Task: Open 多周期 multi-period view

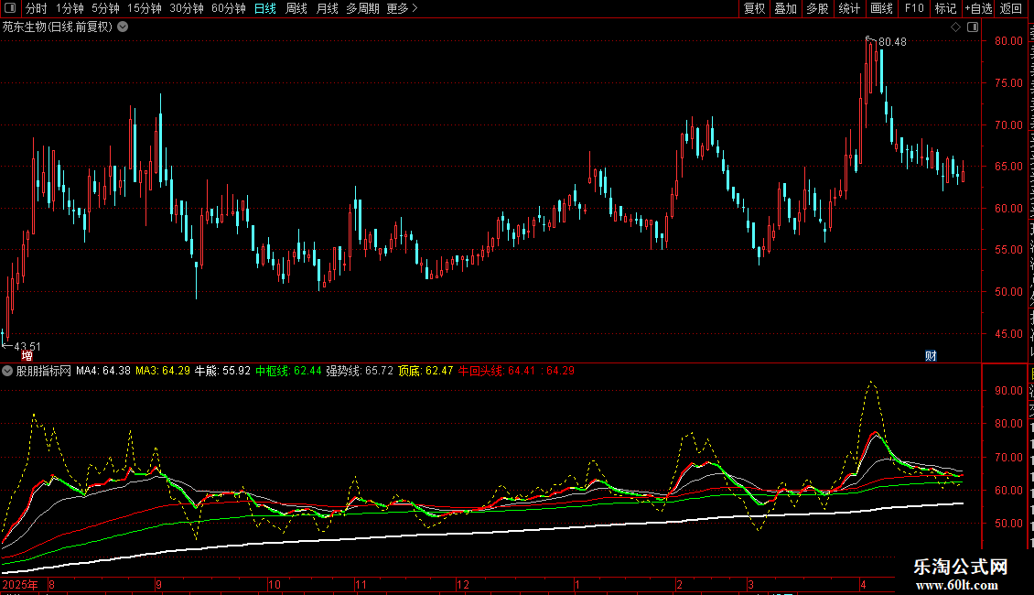Action: click(x=362, y=8)
